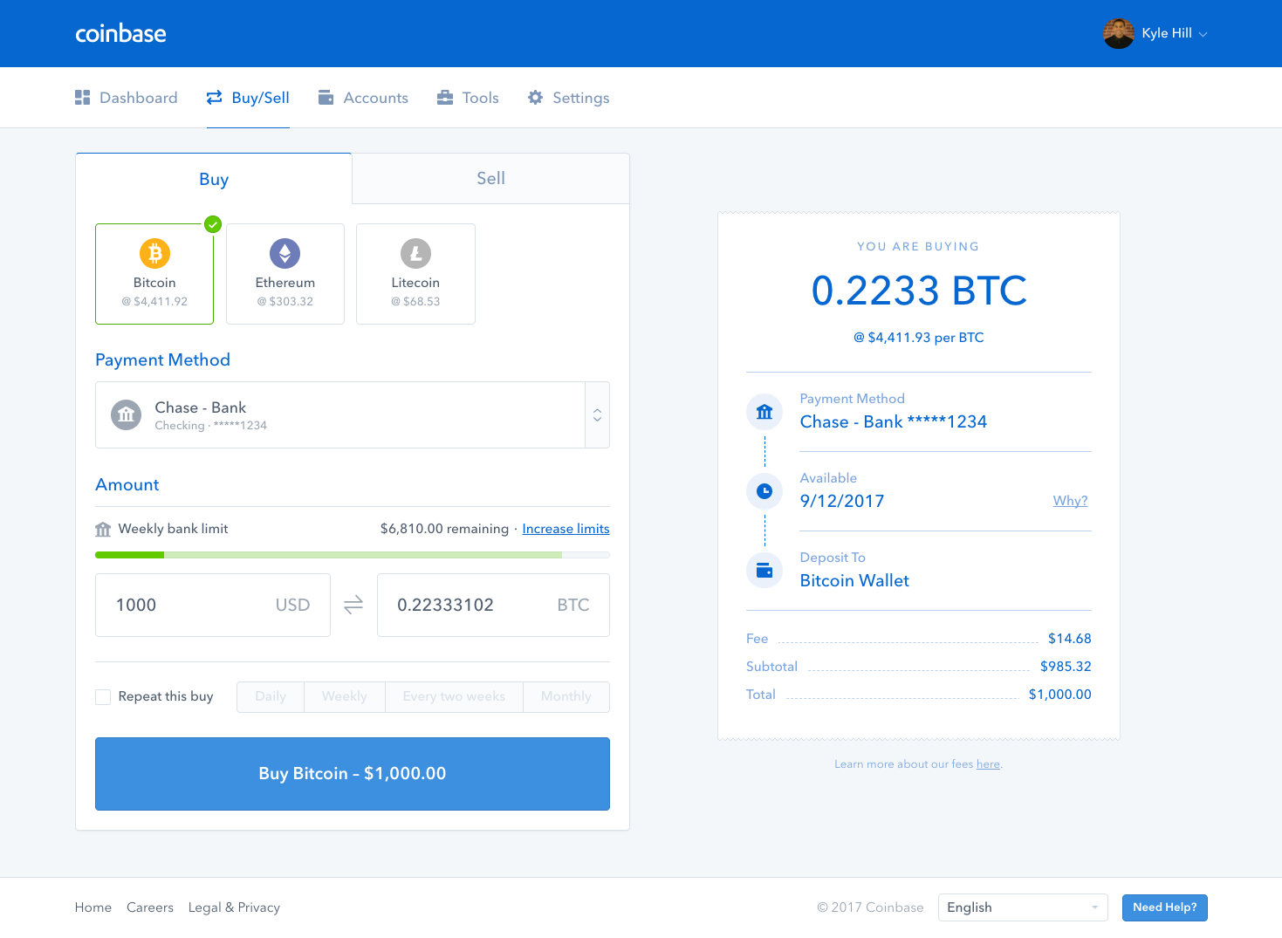Open the English language selector
The height and width of the screenshot is (938, 1282).
pyautogui.click(x=1021, y=907)
